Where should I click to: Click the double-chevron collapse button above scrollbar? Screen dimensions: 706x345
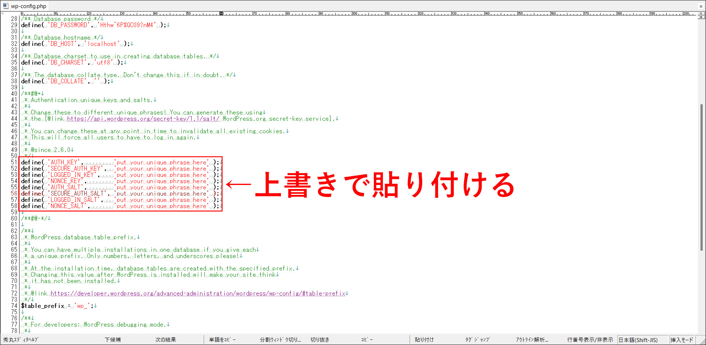701,13
